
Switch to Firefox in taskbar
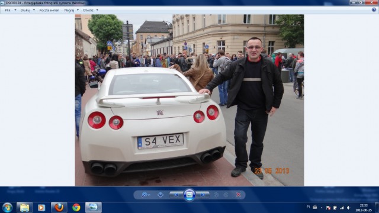pyautogui.click(x=59, y=208)
